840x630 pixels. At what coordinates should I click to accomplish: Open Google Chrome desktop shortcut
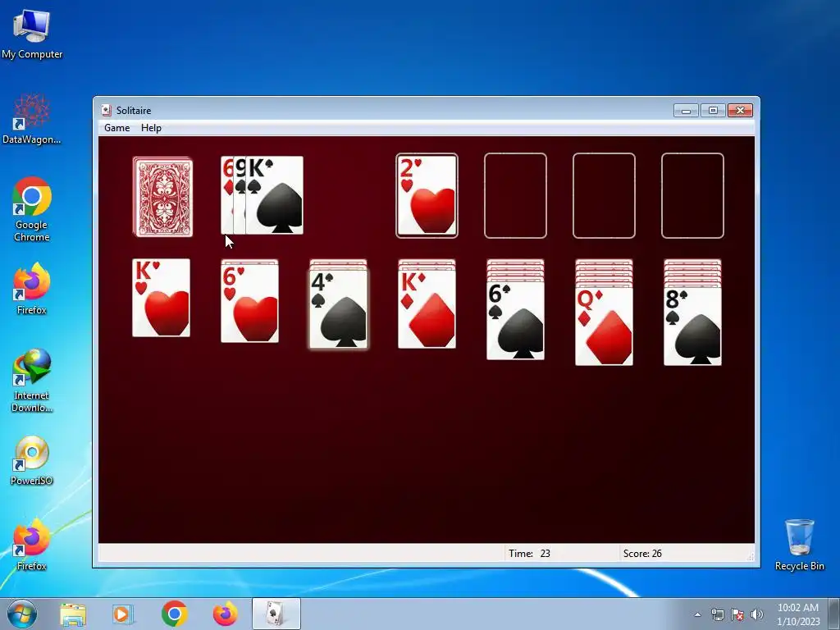[x=32, y=209]
